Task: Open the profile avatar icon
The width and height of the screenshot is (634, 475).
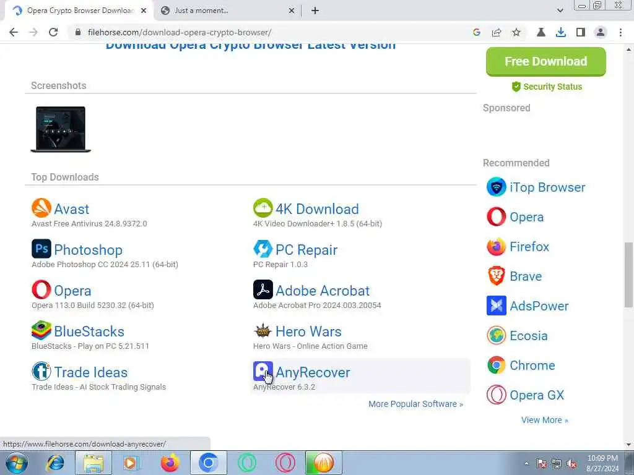Action: click(x=601, y=32)
